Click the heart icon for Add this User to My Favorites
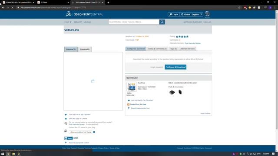The width and height of the screenshot is (278, 156). click(x=129, y=100)
